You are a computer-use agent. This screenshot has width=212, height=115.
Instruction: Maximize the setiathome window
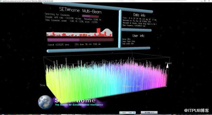(205, 1)
